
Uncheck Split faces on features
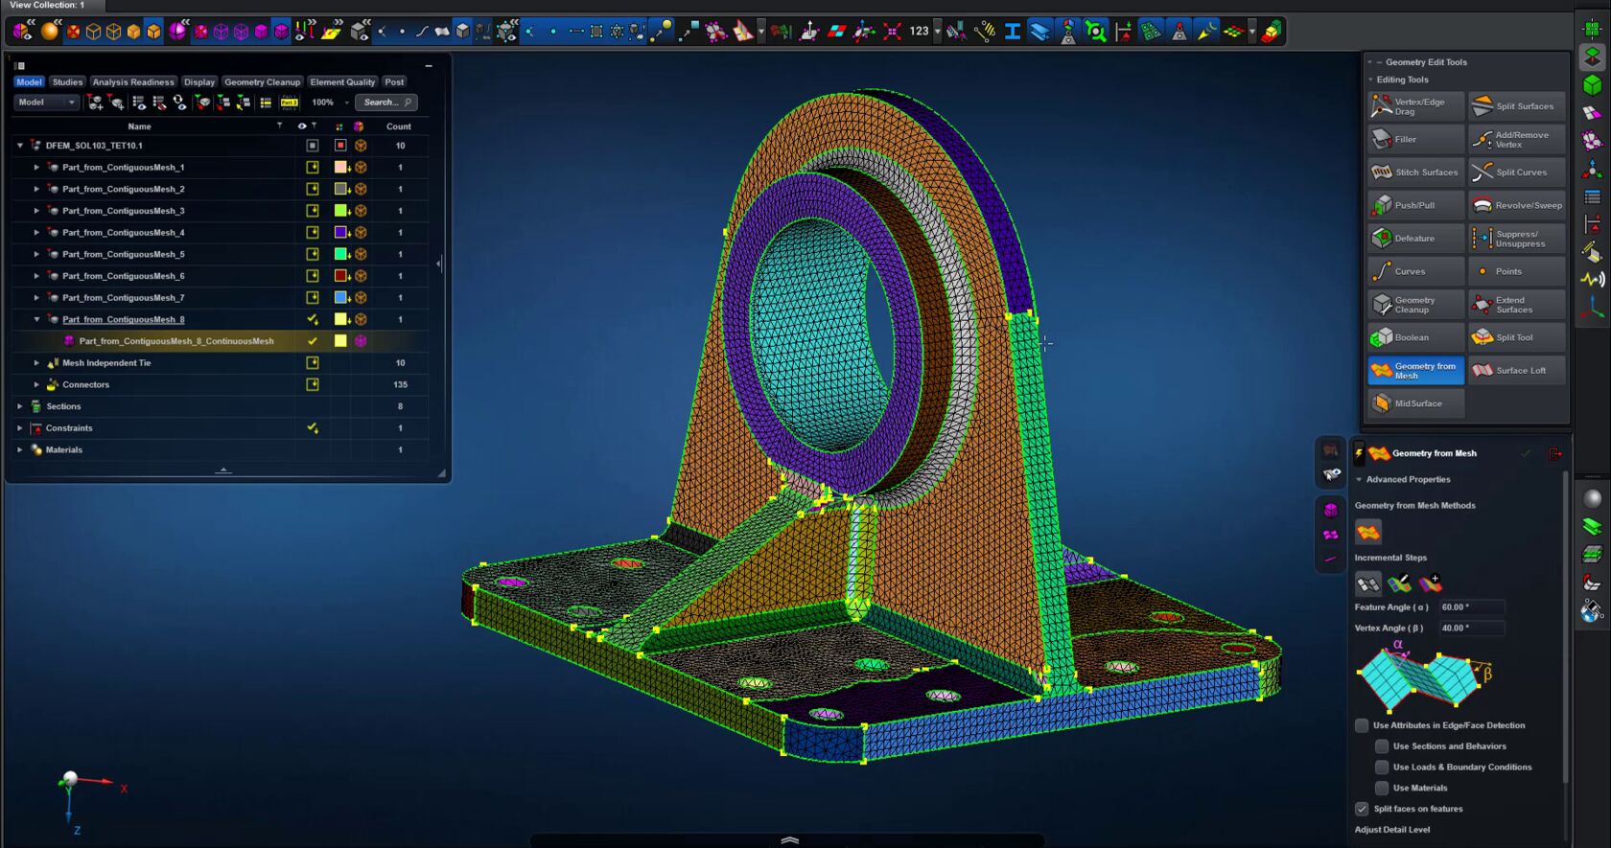point(1362,809)
